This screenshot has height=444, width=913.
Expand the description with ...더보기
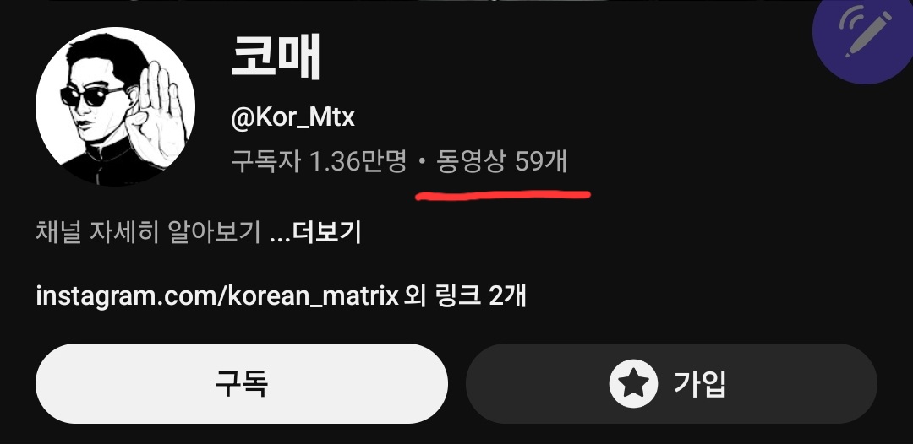click(x=316, y=232)
